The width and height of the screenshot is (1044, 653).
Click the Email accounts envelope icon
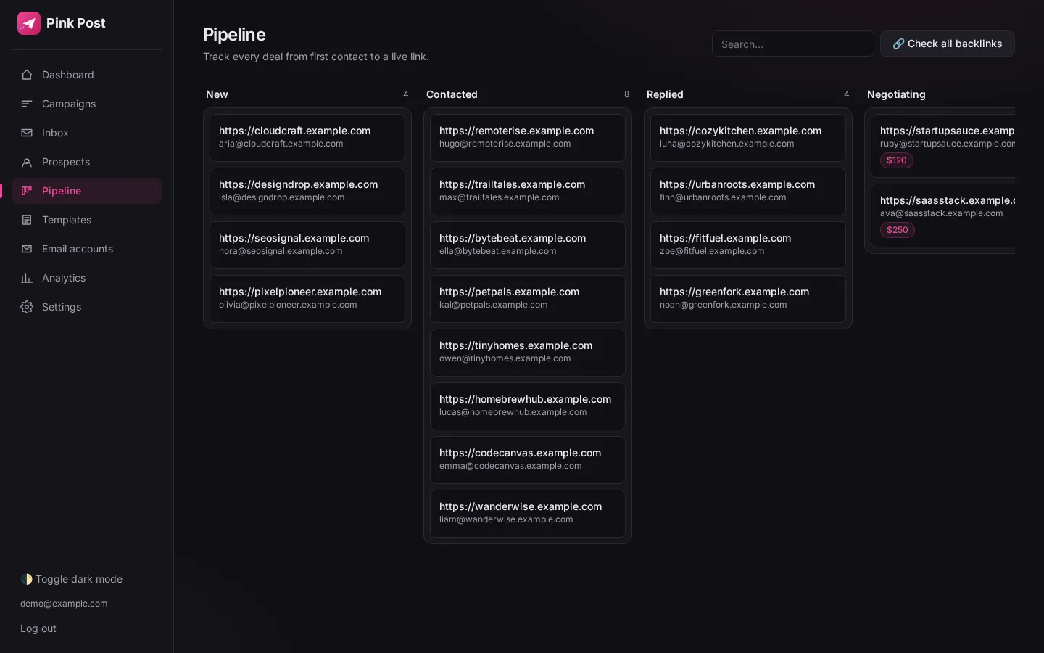[x=27, y=249]
